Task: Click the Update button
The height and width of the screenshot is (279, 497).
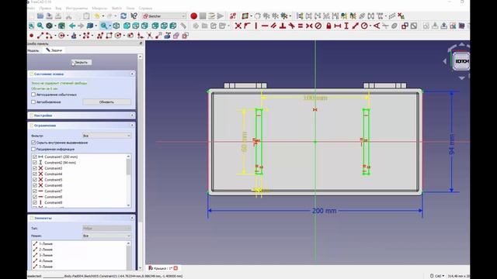Action: pyautogui.click(x=106, y=102)
